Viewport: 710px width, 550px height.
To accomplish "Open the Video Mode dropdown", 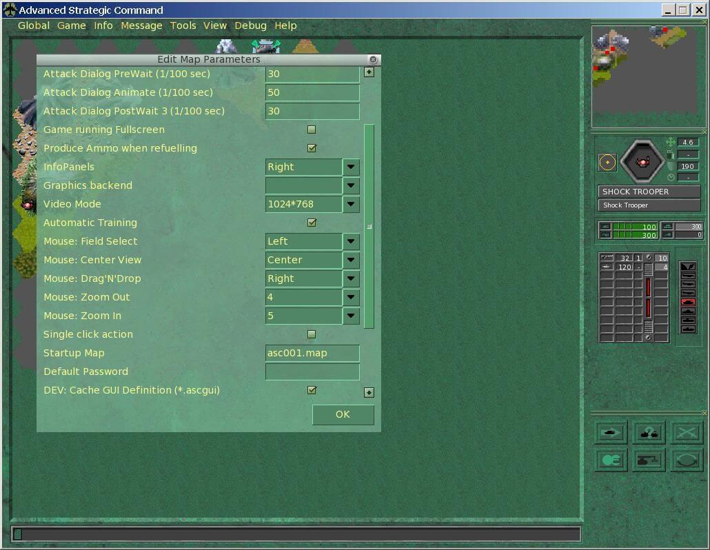I will tap(352, 204).
